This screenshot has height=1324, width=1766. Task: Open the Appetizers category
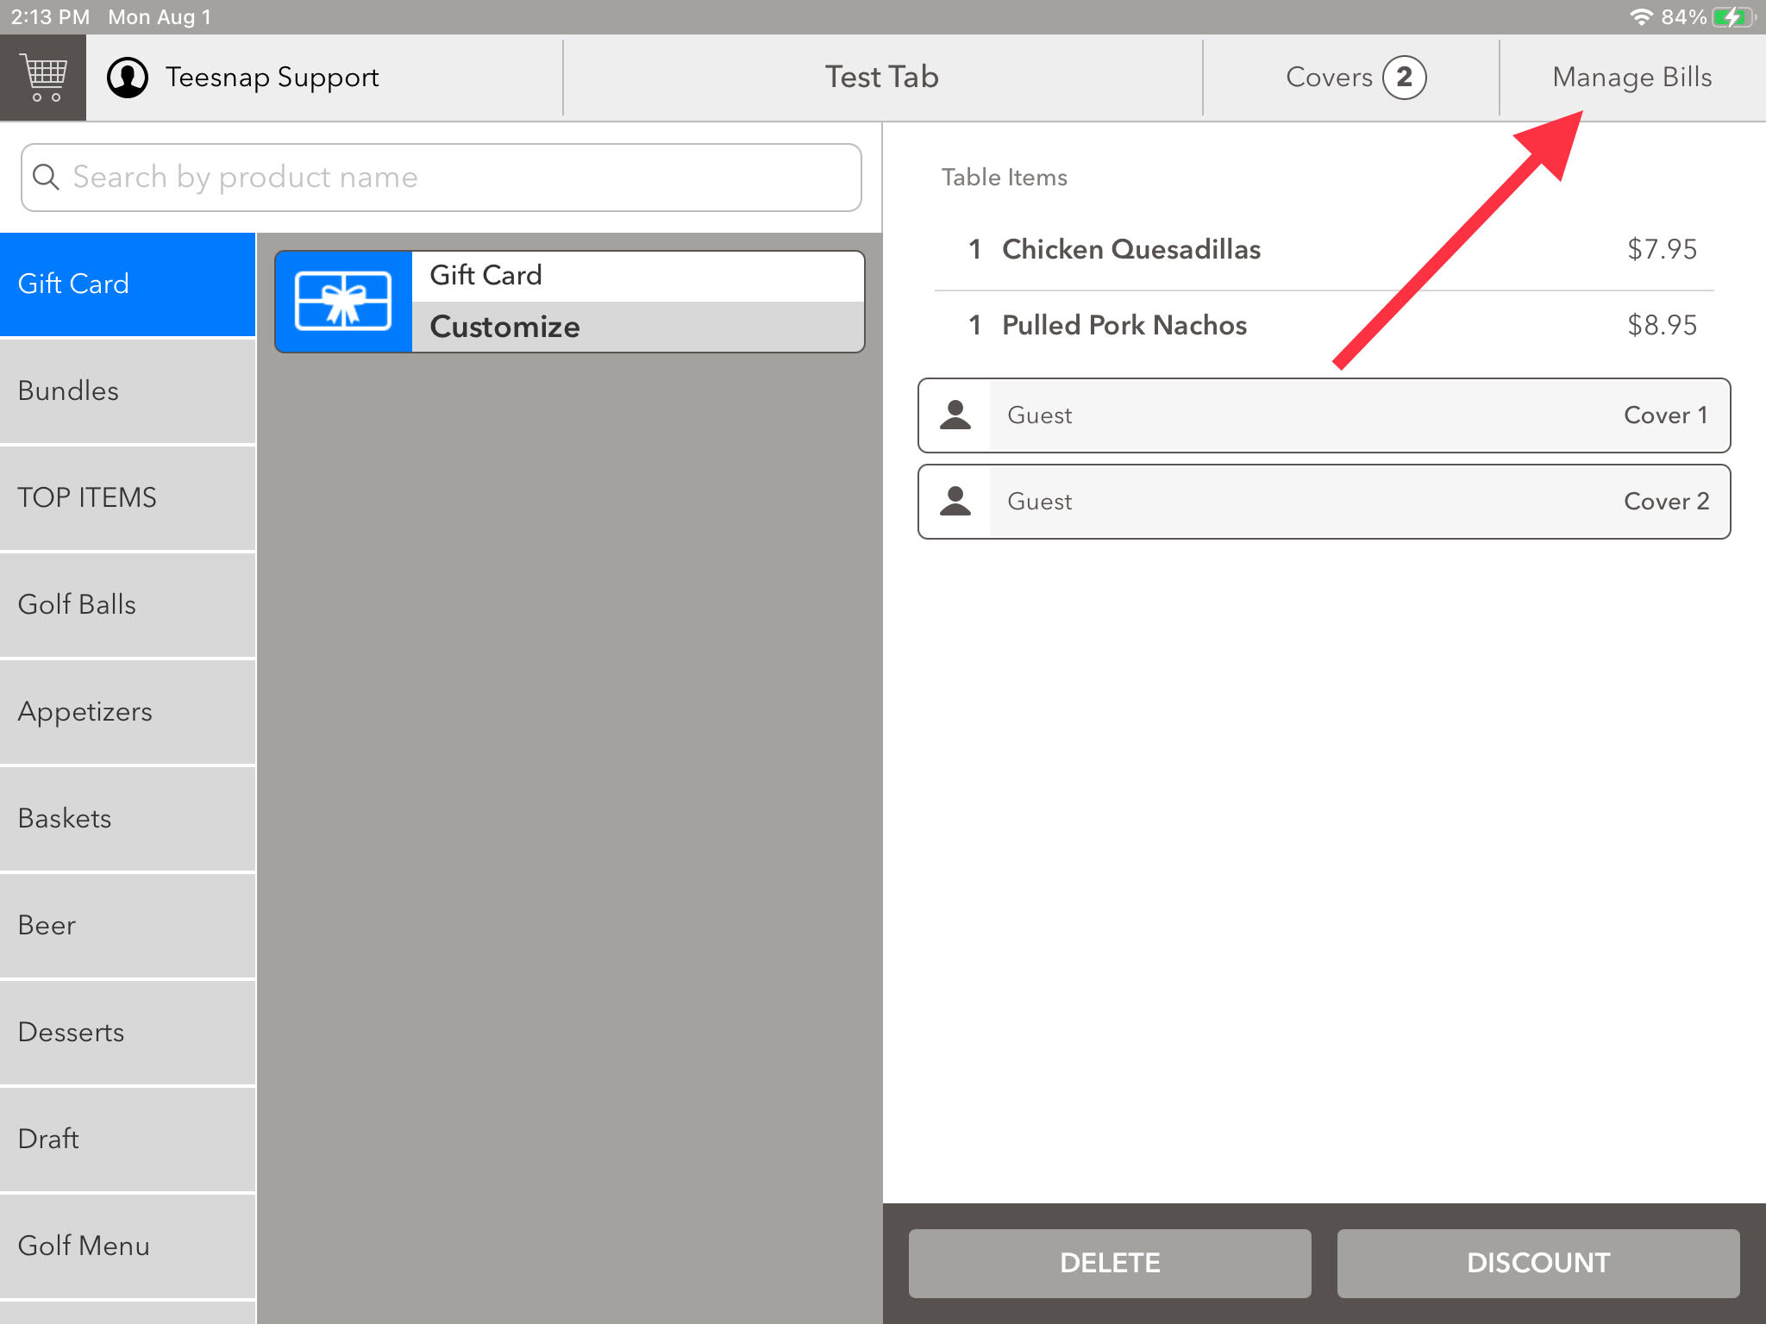(x=127, y=710)
